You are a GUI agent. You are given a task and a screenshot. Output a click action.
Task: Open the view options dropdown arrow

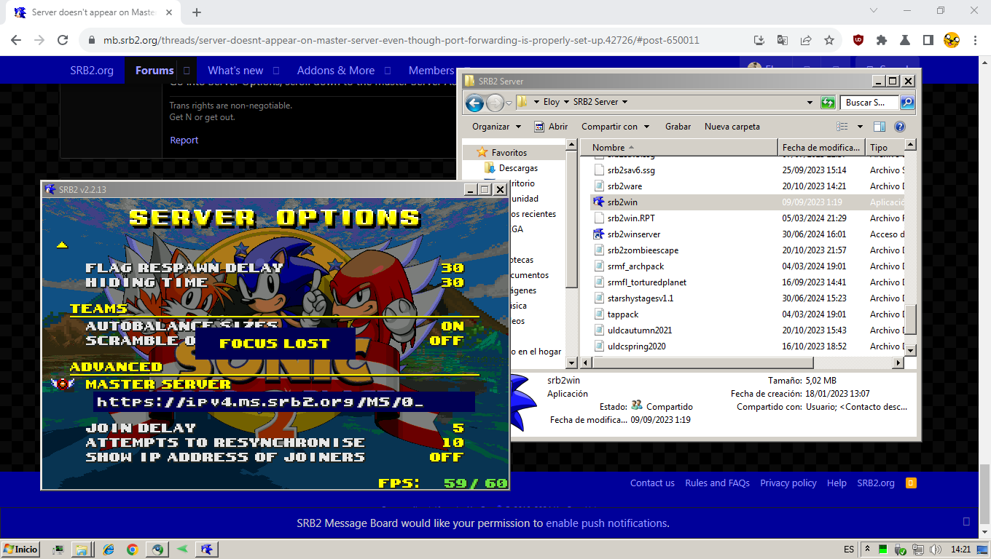(860, 127)
